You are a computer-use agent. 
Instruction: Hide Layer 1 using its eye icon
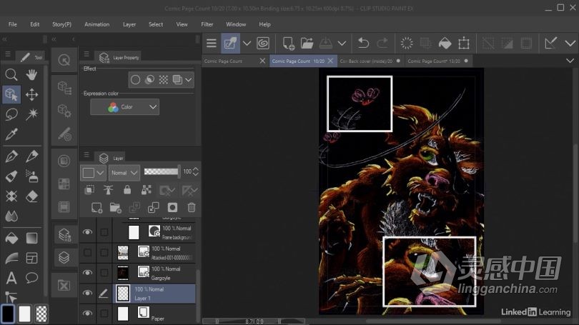click(x=87, y=293)
